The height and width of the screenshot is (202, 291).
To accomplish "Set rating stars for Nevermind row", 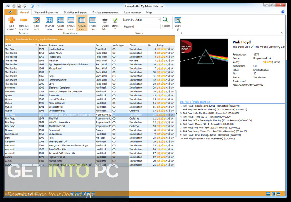I will point(165,130).
